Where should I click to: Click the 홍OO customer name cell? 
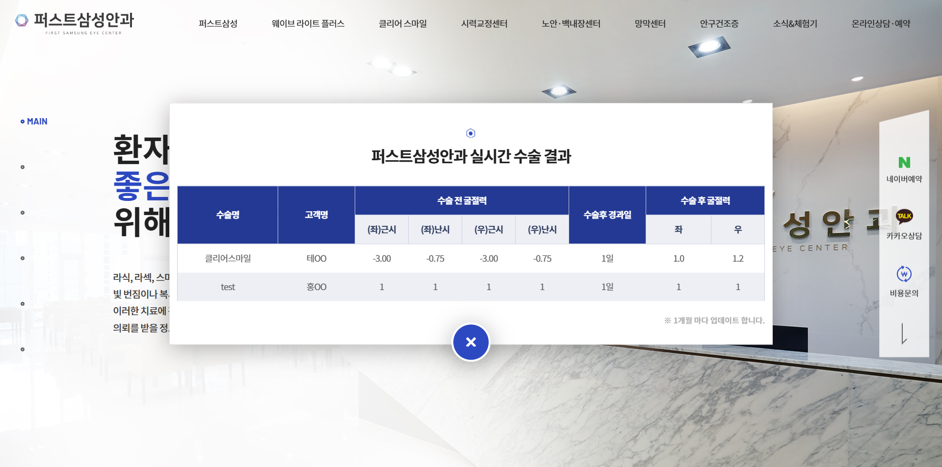(x=316, y=287)
